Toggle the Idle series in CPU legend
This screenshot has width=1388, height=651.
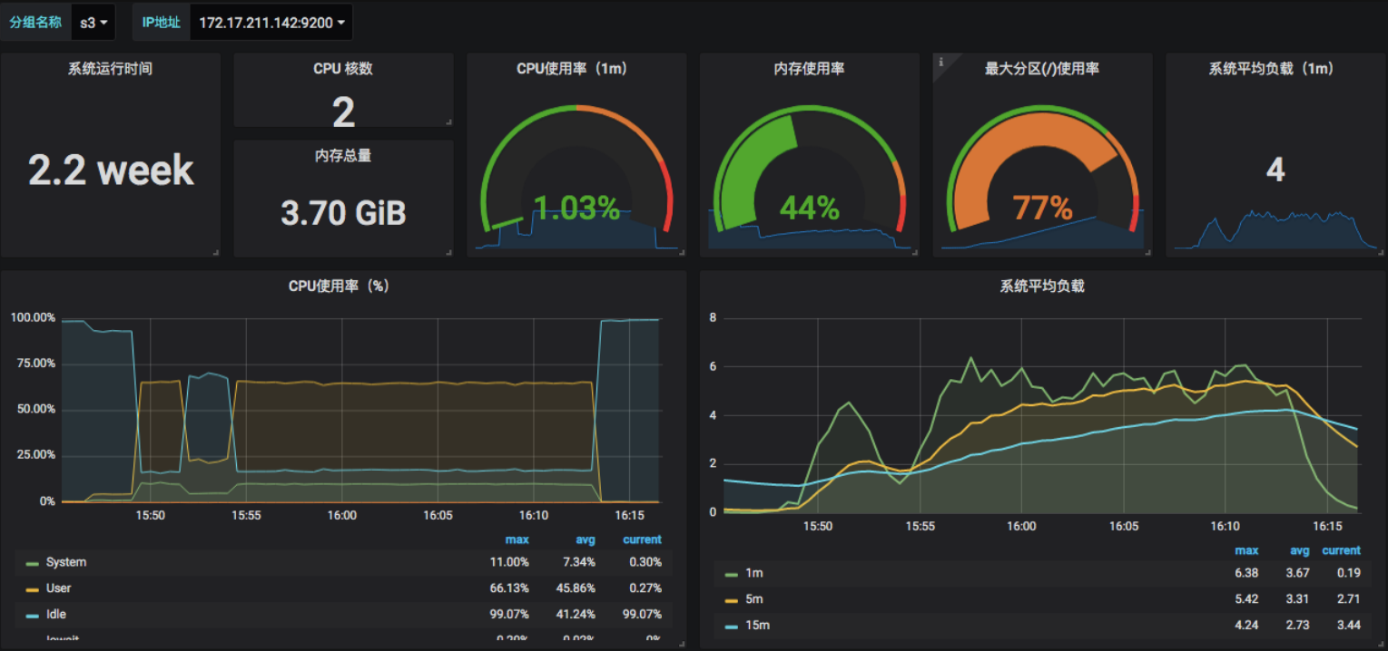click(56, 615)
